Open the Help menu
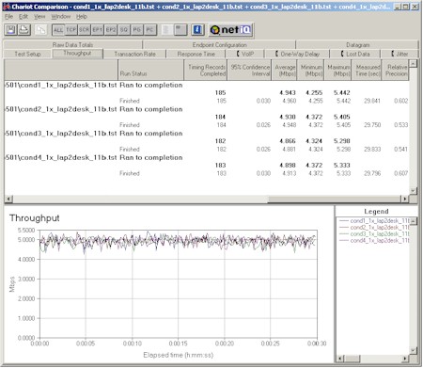This screenshot has width=423, height=368. click(82, 17)
